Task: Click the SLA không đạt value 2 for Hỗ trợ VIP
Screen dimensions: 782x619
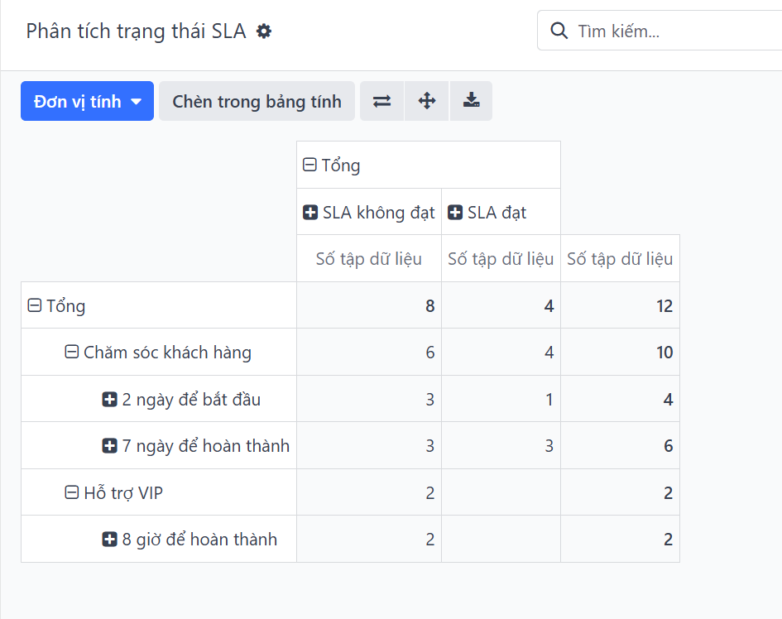Action: tap(369, 493)
